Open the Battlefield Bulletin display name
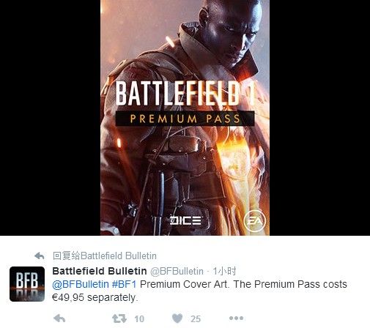The width and height of the screenshot is (370, 328). pyautogui.click(x=100, y=271)
